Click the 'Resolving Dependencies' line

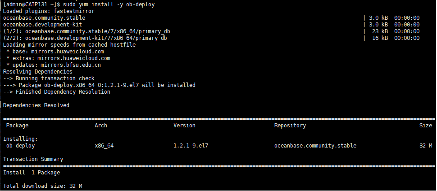coord(37,72)
